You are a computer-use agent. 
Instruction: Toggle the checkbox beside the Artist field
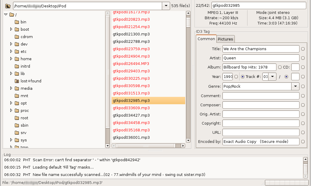[x=303, y=58]
